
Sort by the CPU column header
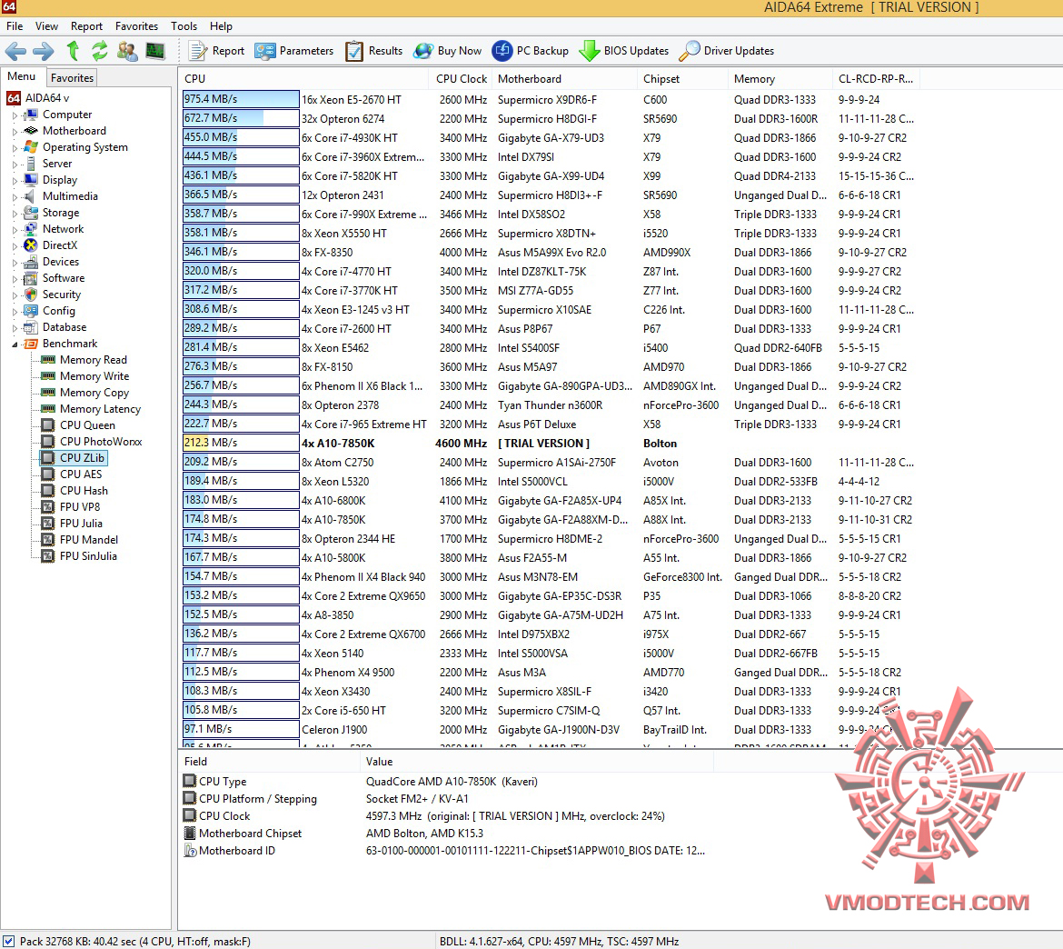pos(303,79)
